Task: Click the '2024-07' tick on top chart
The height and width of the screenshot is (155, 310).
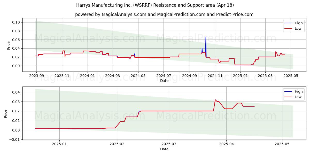Action: pyautogui.click(x=164, y=76)
